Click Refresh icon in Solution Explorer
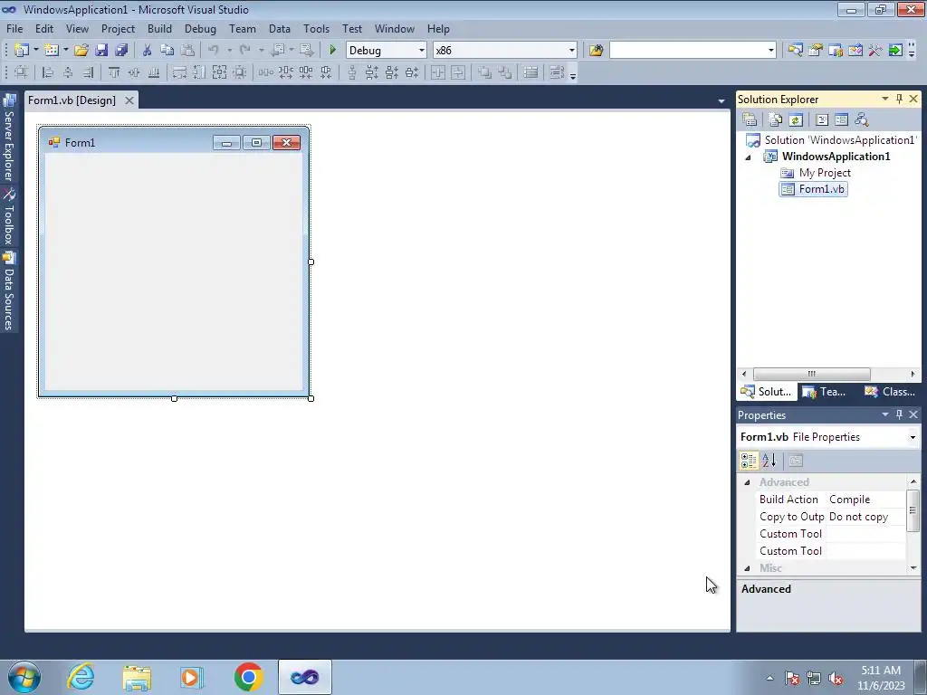927x695 pixels. coord(796,120)
